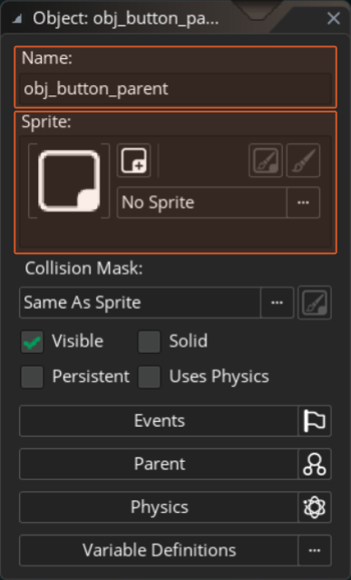Open the Variable Definitions button
This screenshot has height=580, width=351.
[159, 550]
